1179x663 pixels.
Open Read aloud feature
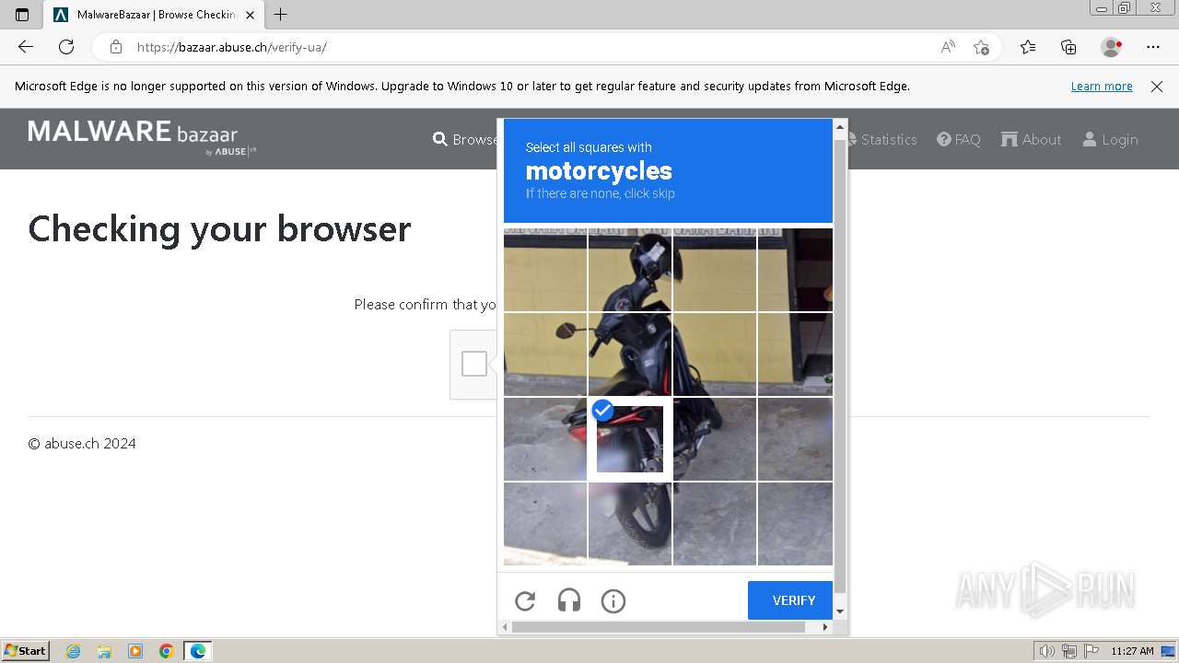[x=948, y=47]
